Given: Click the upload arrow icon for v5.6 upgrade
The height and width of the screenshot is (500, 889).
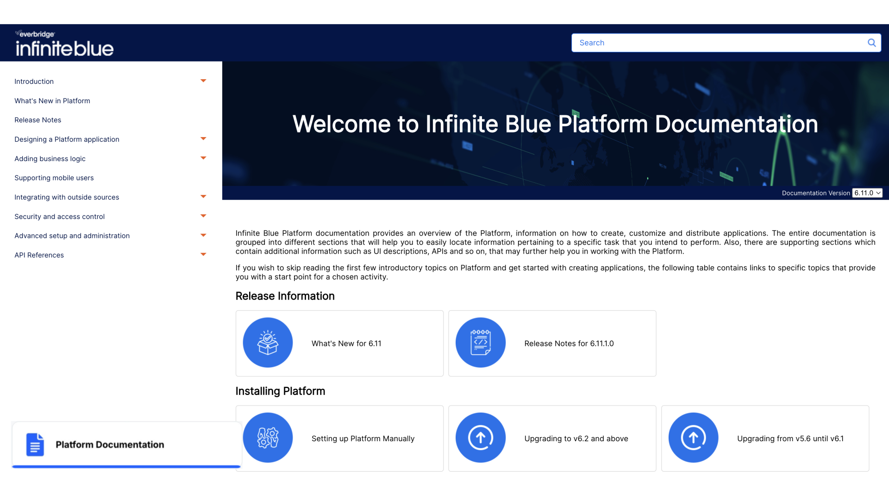Looking at the screenshot, I should coord(693,437).
